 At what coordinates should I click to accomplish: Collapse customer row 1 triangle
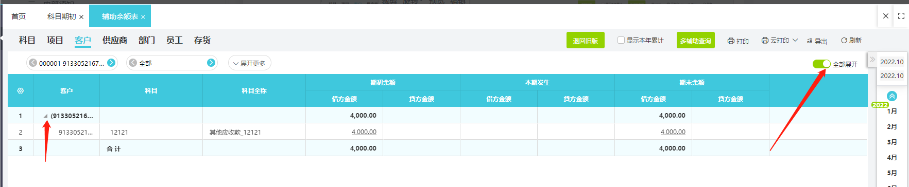45,116
